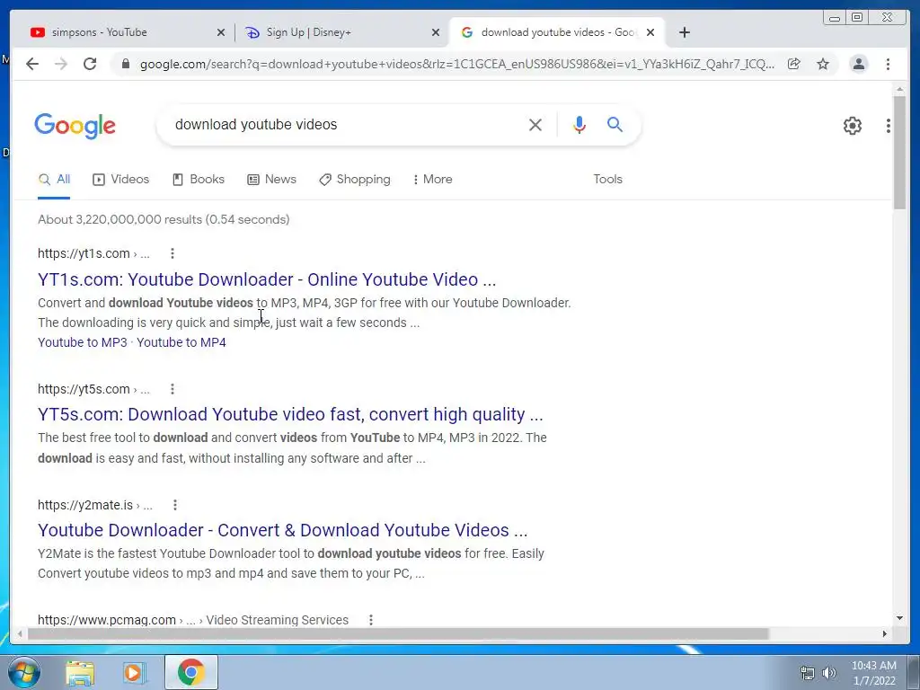
Task: Open options for the yt5s.com result
Action: point(172,389)
